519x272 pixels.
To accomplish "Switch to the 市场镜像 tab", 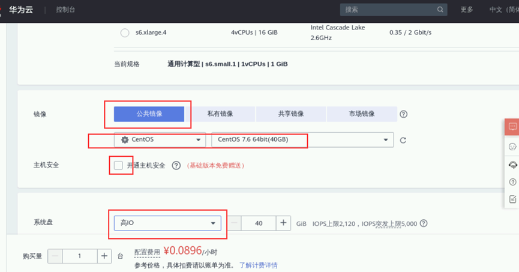I will click(x=362, y=114).
